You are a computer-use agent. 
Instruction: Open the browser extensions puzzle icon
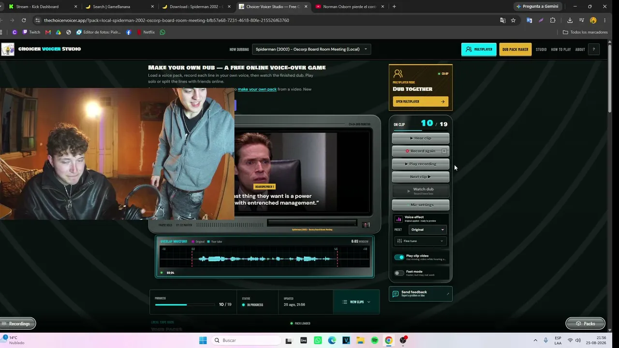click(553, 20)
